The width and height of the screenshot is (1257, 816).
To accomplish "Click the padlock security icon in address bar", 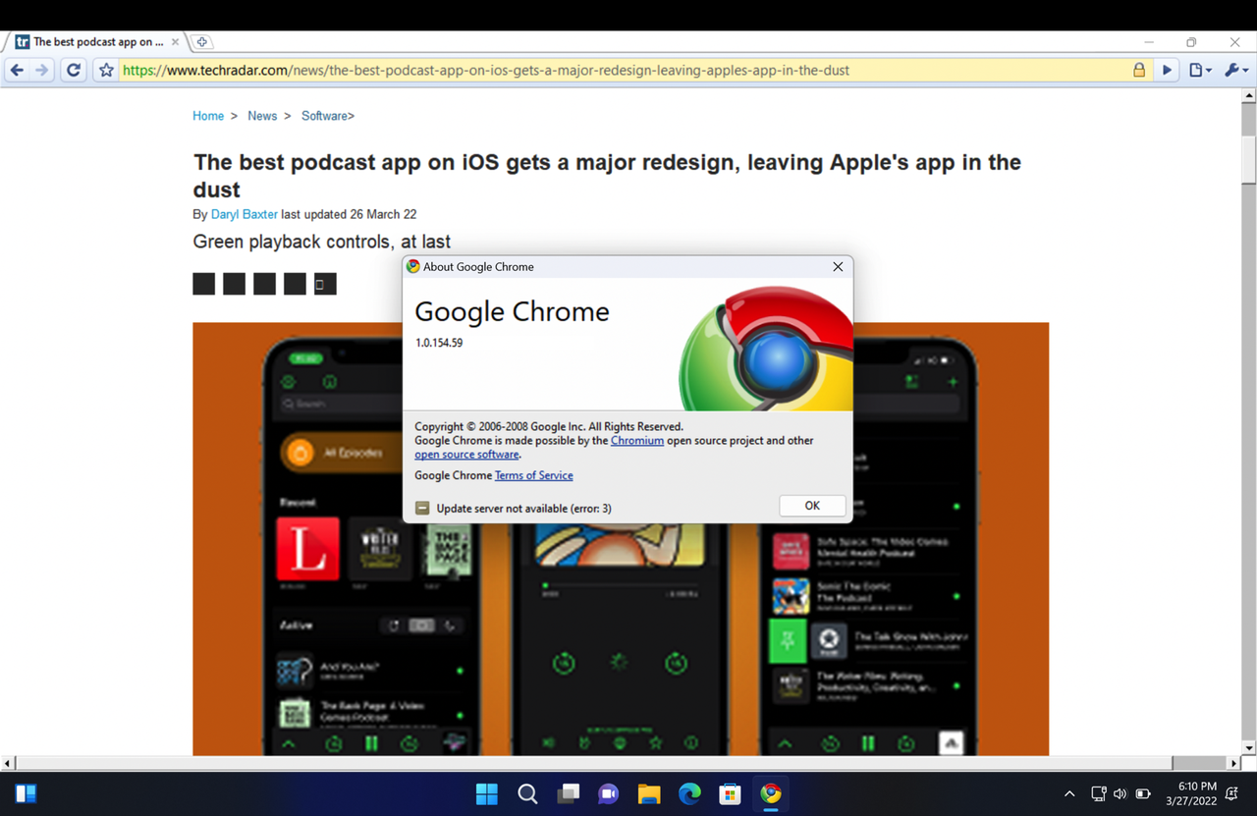I will 1139,70.
